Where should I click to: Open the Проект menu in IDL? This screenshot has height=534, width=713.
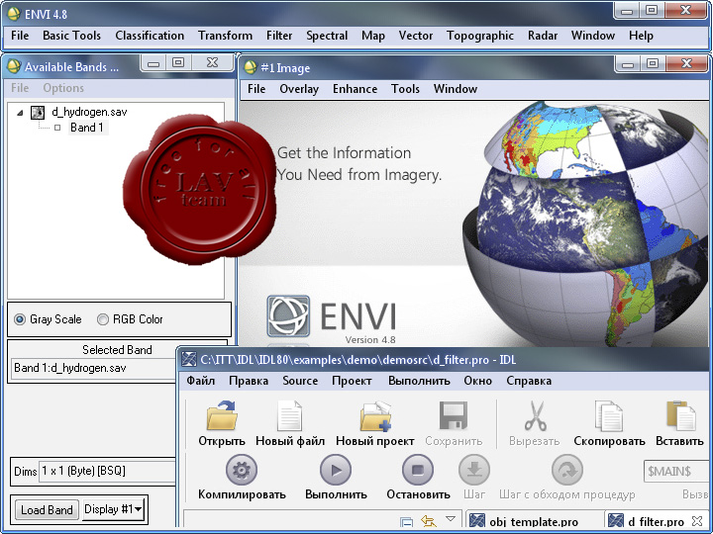click(352, 381)
